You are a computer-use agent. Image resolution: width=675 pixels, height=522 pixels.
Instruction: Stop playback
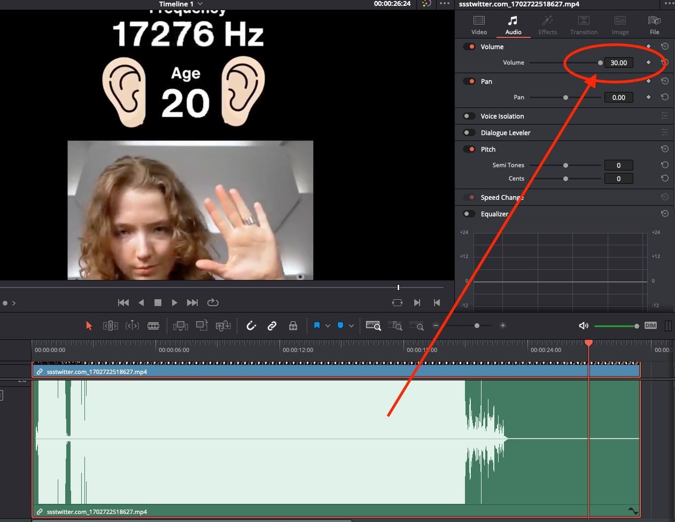158,302
